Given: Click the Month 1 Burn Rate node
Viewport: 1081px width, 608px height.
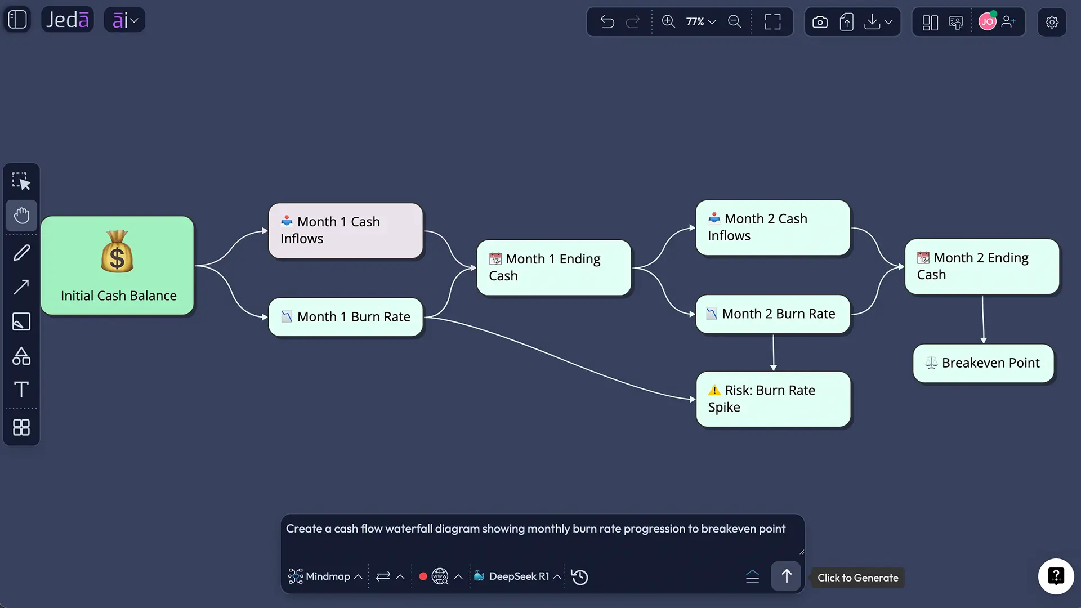Looking at the screenshot, I should point(345,317).
